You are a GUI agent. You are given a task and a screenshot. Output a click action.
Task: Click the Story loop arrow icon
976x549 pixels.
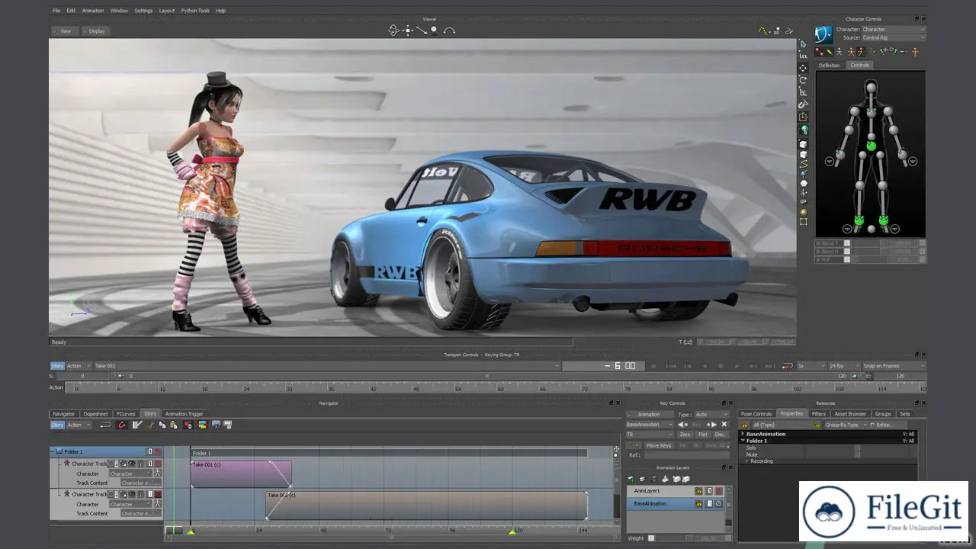tap(105, 425)
